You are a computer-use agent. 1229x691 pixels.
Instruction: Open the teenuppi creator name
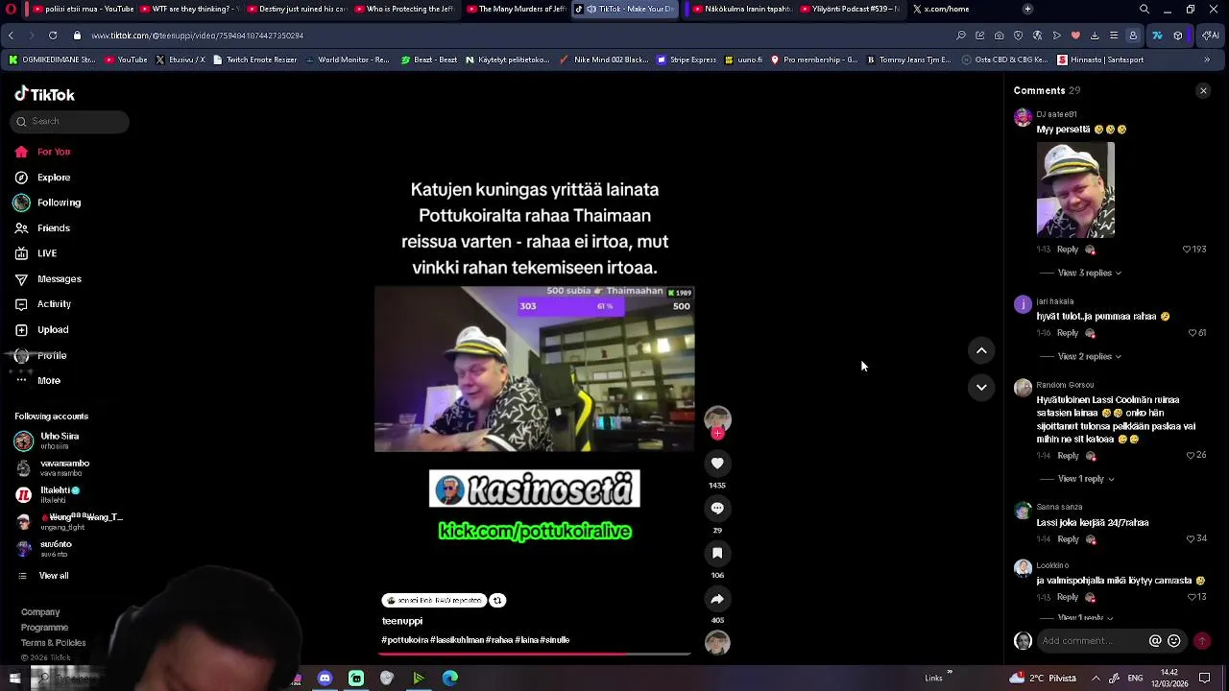pos(402,621)
